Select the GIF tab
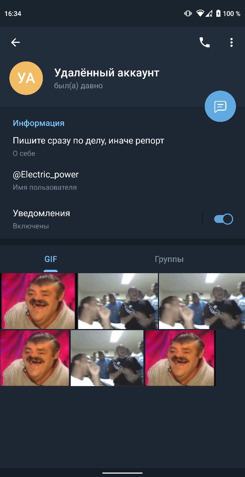Screen dimensions: 245x477 pyautogui.click(x=51, y=259)
